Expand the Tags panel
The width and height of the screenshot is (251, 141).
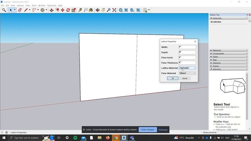click(229, 60)
